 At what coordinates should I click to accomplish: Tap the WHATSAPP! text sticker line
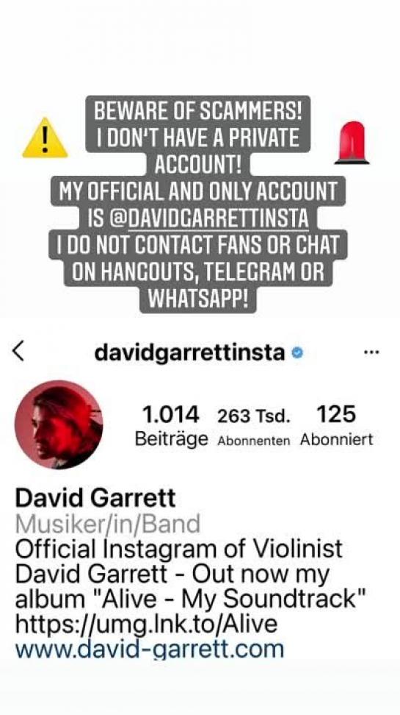[x=198, y=299]
